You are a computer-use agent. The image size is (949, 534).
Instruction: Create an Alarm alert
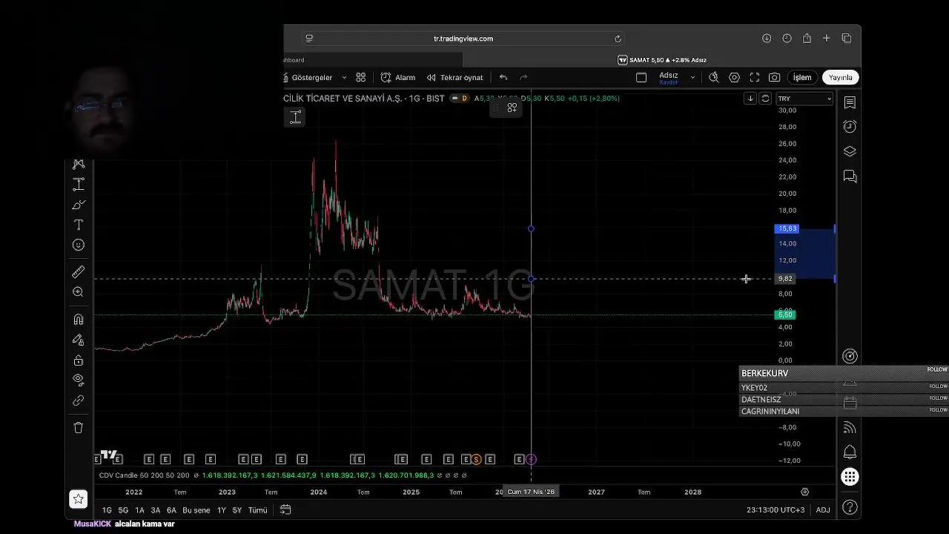tap(398, 77)
